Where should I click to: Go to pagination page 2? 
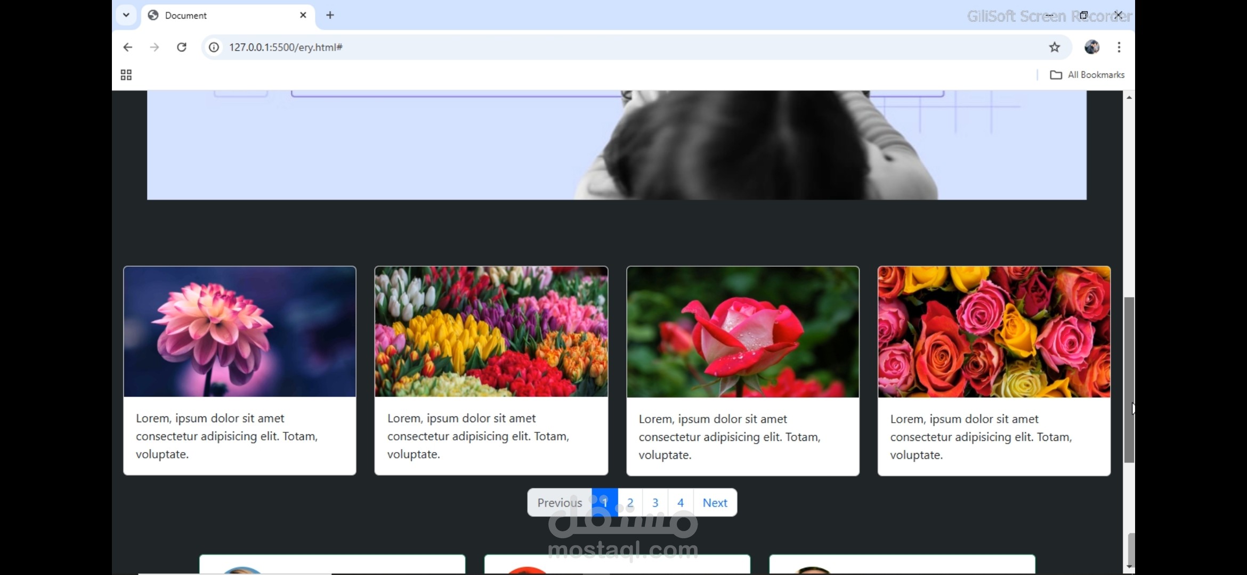click(630, 503)
